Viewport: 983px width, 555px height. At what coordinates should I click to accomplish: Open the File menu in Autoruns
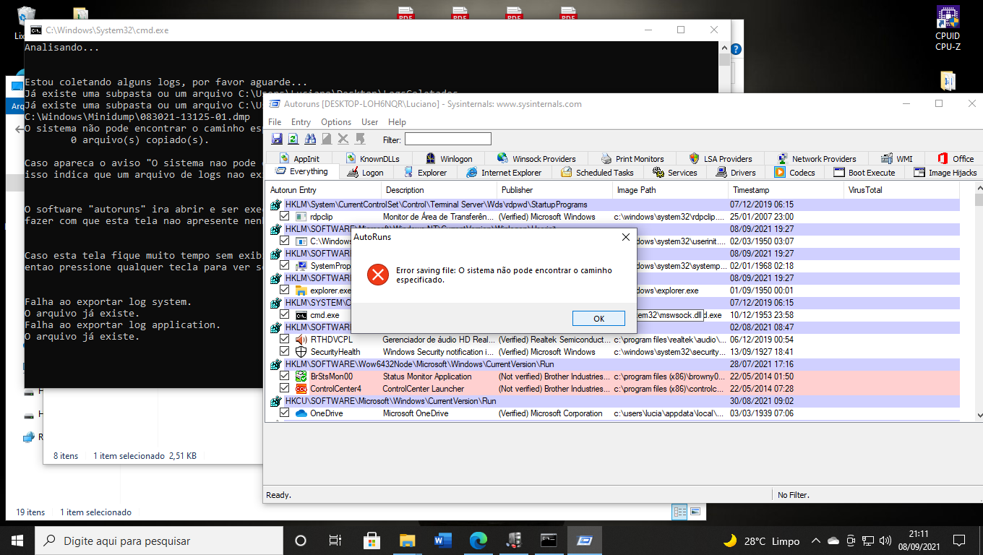(275, 122)
